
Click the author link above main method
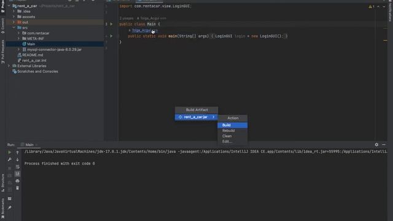(143, 30)
